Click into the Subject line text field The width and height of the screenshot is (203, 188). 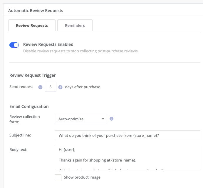point(127,135)
